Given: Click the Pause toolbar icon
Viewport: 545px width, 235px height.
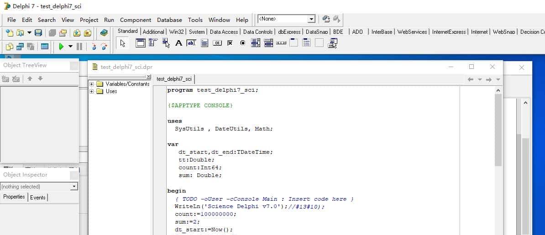Looking at the screenshot, I should 79,46.
